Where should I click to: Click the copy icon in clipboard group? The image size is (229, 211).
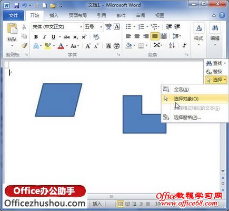click(x=24, y=36)
